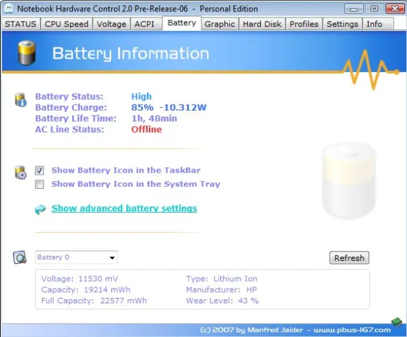Select the ACPI tab
The height and width of the screenshot is (337, 407).
(x=145, y=24)
